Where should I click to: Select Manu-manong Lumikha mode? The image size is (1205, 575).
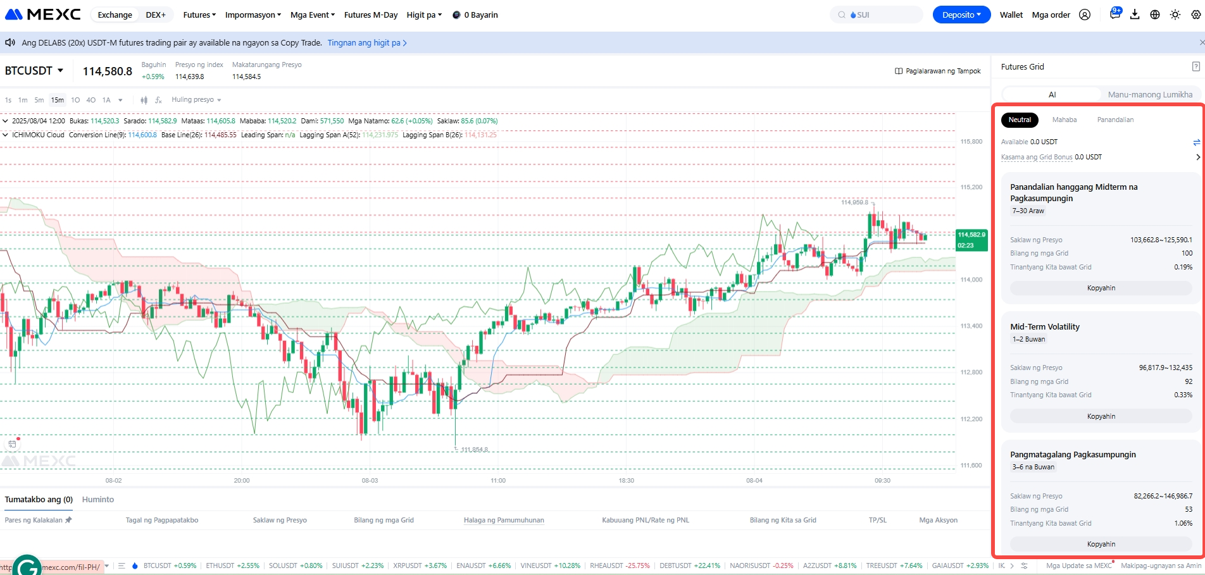pos(1150,94)
